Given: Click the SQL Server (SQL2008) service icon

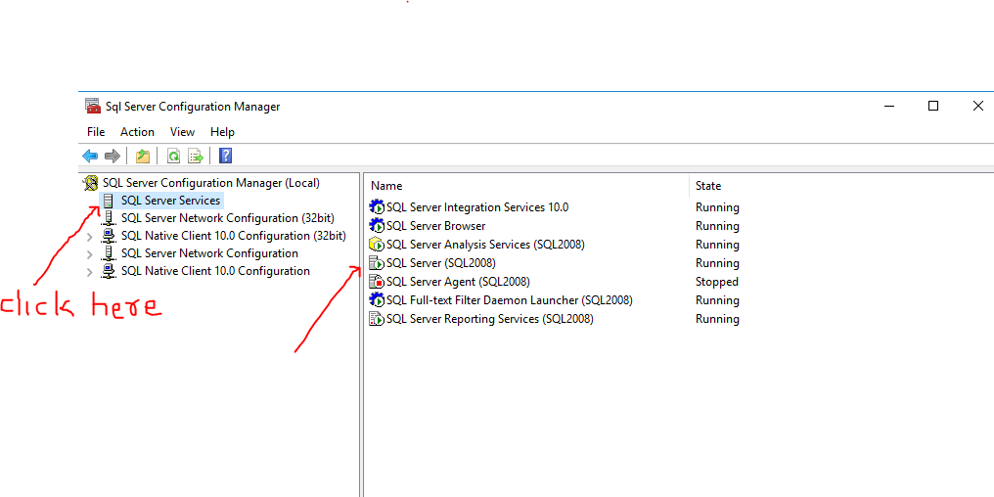Looking at the screenshot, I should 377,263.
